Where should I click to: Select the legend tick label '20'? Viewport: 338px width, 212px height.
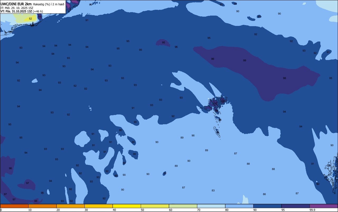coord(58,210)
